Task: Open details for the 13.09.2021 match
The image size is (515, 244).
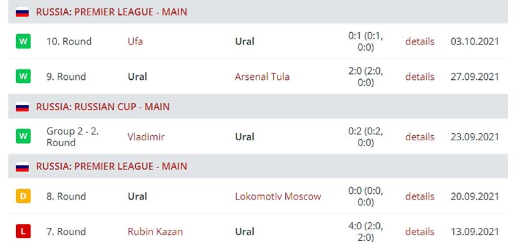Action: click(420, 232)
